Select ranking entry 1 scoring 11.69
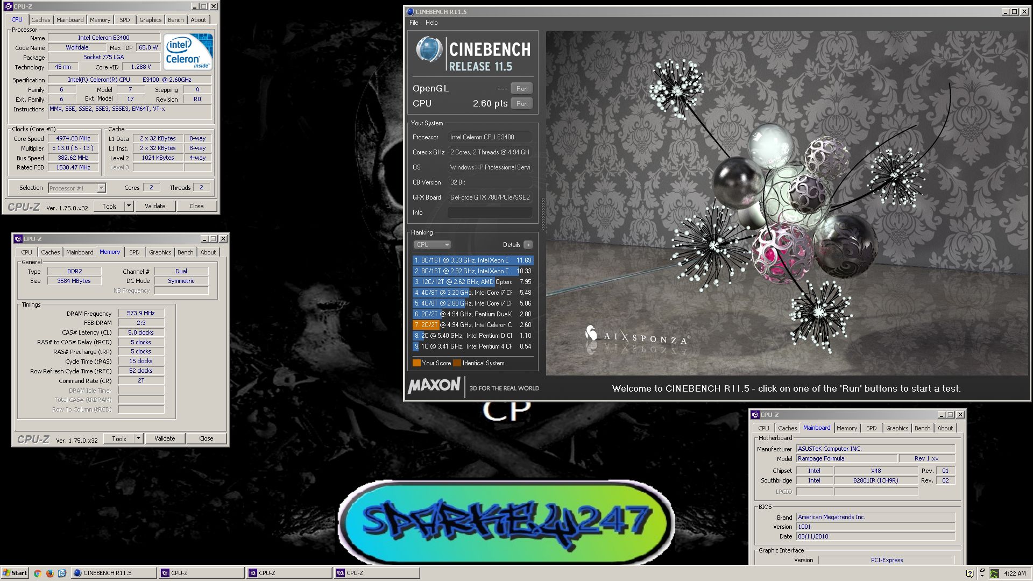This screenshot has height=581, width=1033. (472, 260)
